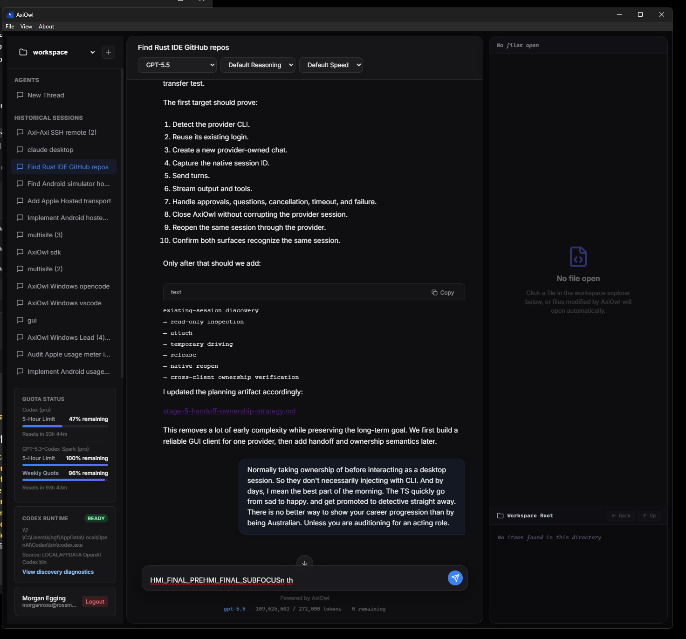Viewport: 686px width, 639px height.
Task: Click the No file open code icon
Action: pos(578,257)
